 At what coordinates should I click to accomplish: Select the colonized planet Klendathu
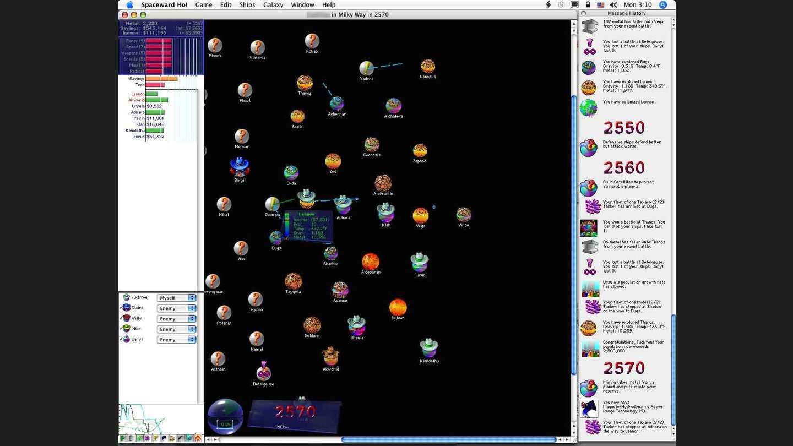(428, 348)
